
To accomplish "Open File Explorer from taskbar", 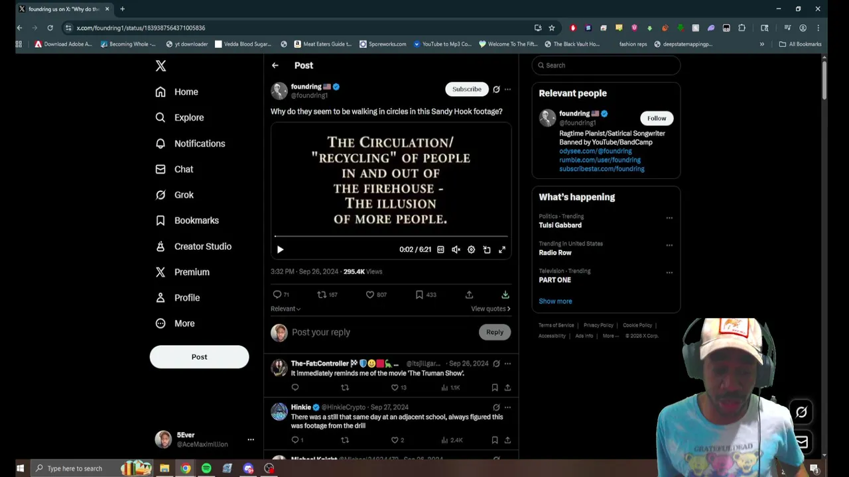I will tap(164, 468).
